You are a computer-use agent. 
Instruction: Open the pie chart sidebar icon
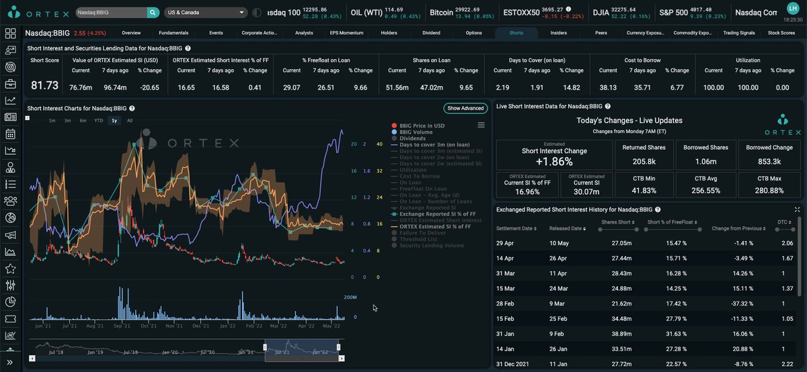click(x=10, y=302)
